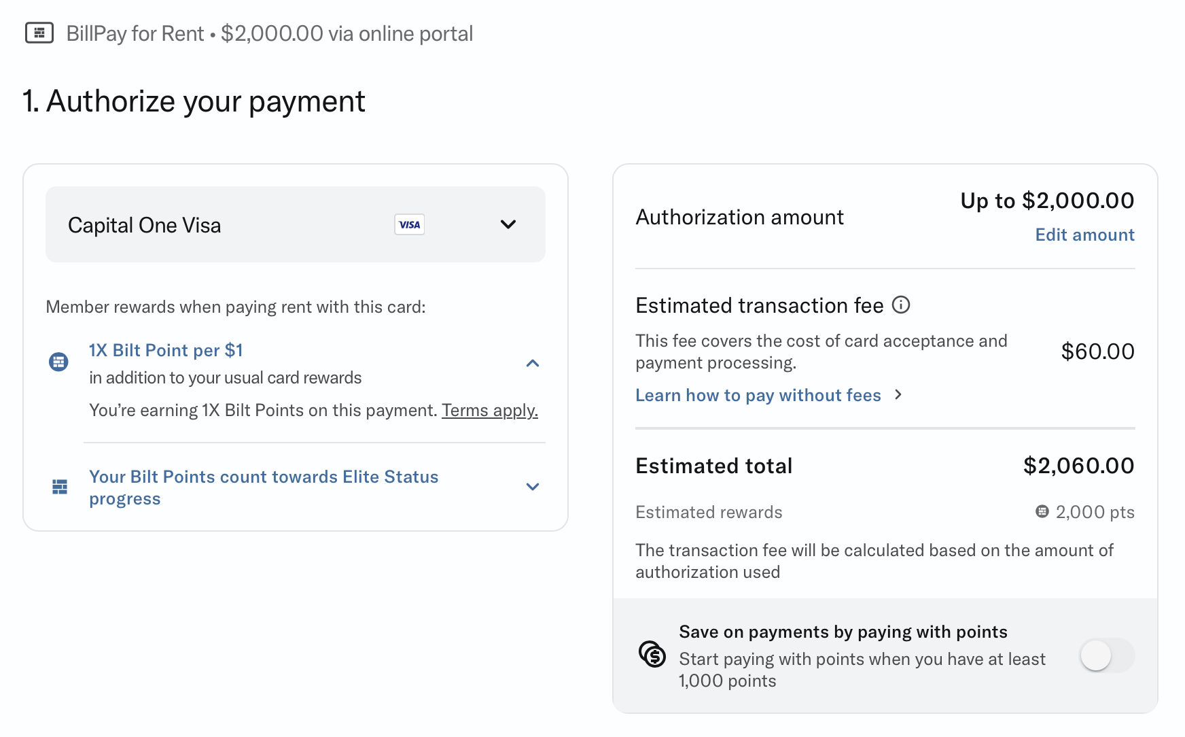Click the coins icon for paying with points
Image resolution: width=1185 pixels, height=737 pixels.
tap(652, 654)
